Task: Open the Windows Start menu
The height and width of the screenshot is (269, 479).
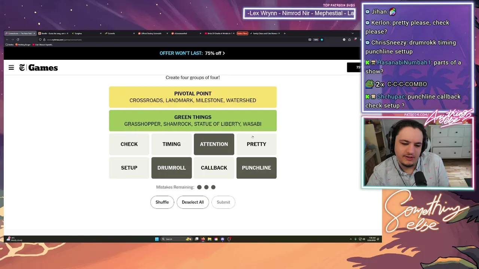Action: (157, 239)
